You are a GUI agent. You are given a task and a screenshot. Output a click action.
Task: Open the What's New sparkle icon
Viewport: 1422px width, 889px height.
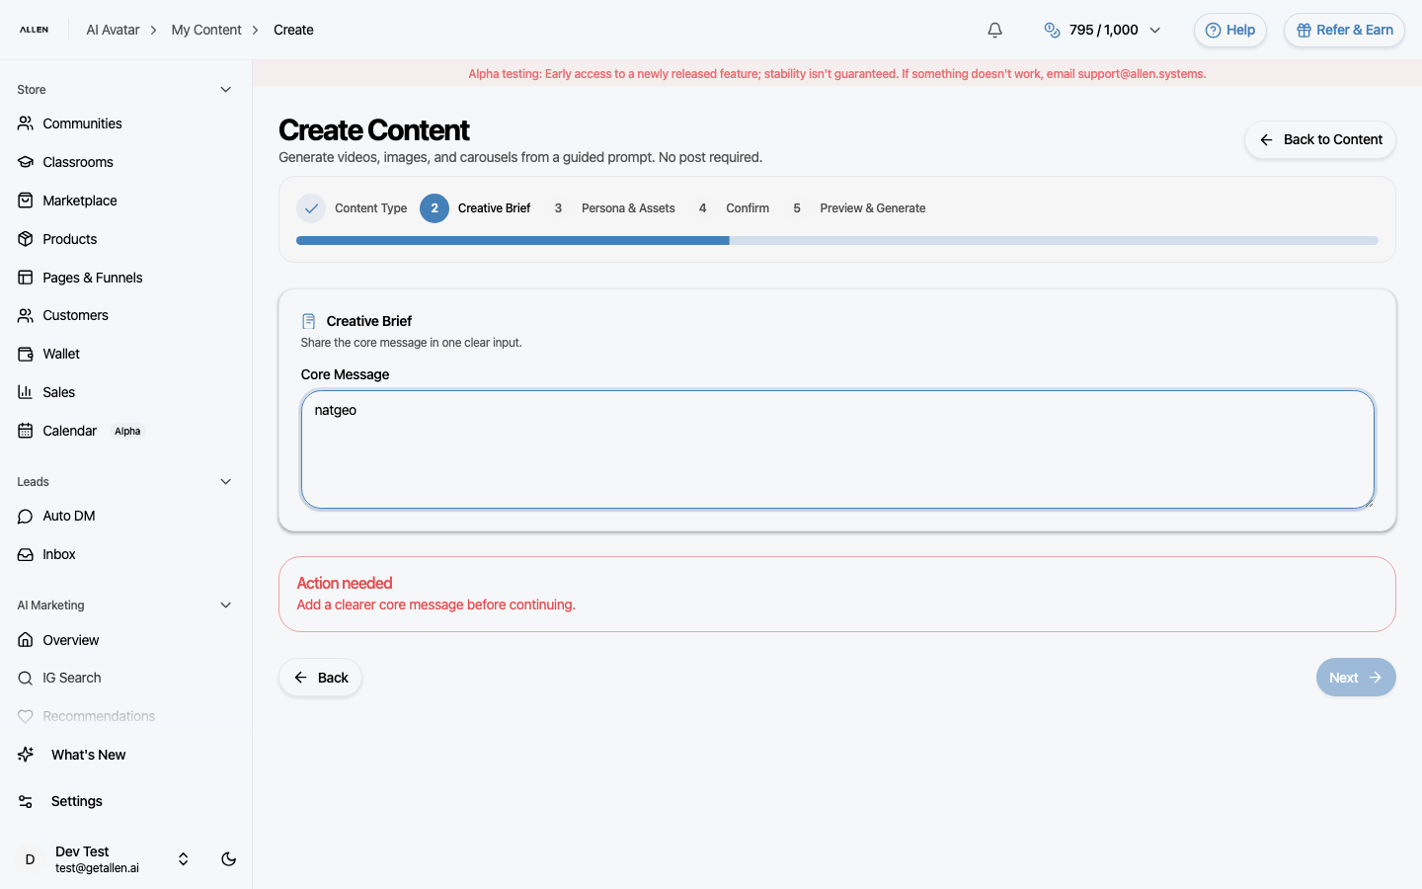[24, 755]
